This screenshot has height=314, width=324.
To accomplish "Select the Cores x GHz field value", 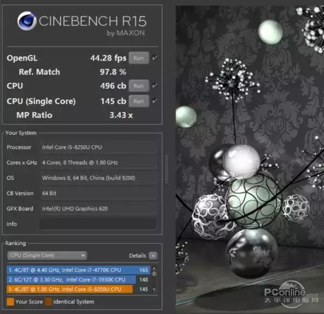I will pos(98,163).
